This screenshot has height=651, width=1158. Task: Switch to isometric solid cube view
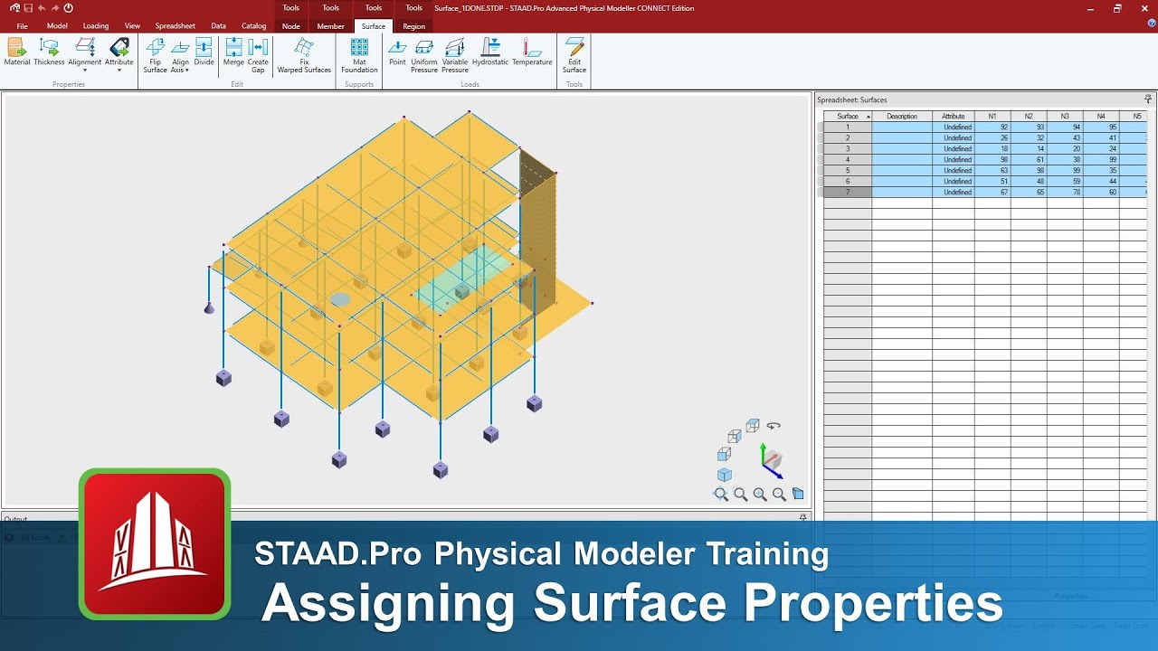point(725,475)
